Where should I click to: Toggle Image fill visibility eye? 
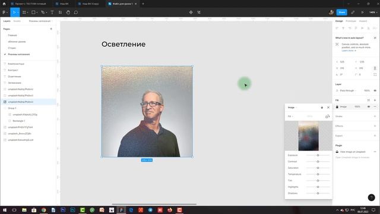369,107
